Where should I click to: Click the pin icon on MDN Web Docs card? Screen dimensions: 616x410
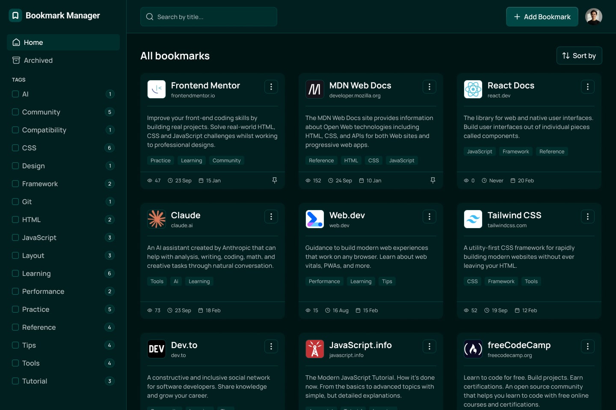tap(433, 180)
